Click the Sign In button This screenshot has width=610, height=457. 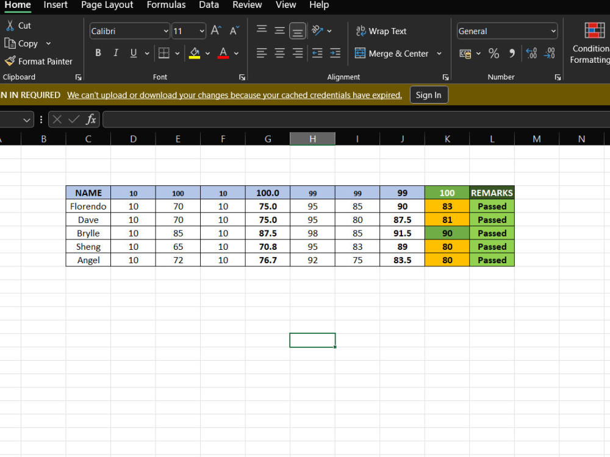(429, 95)
